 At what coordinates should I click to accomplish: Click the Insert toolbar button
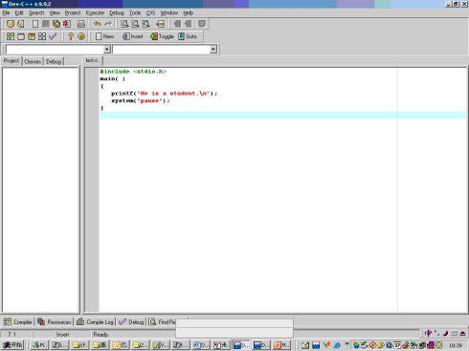coord(132,36)
